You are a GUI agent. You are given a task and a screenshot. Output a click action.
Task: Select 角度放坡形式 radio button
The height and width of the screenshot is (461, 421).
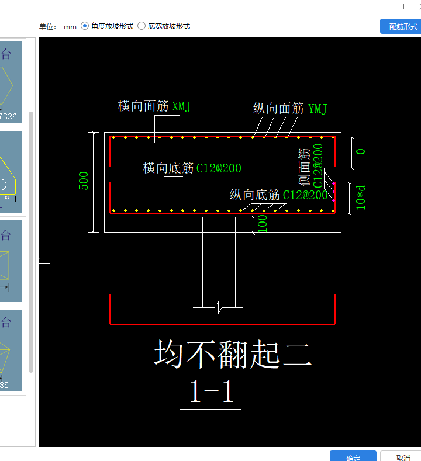coord(85,26)
